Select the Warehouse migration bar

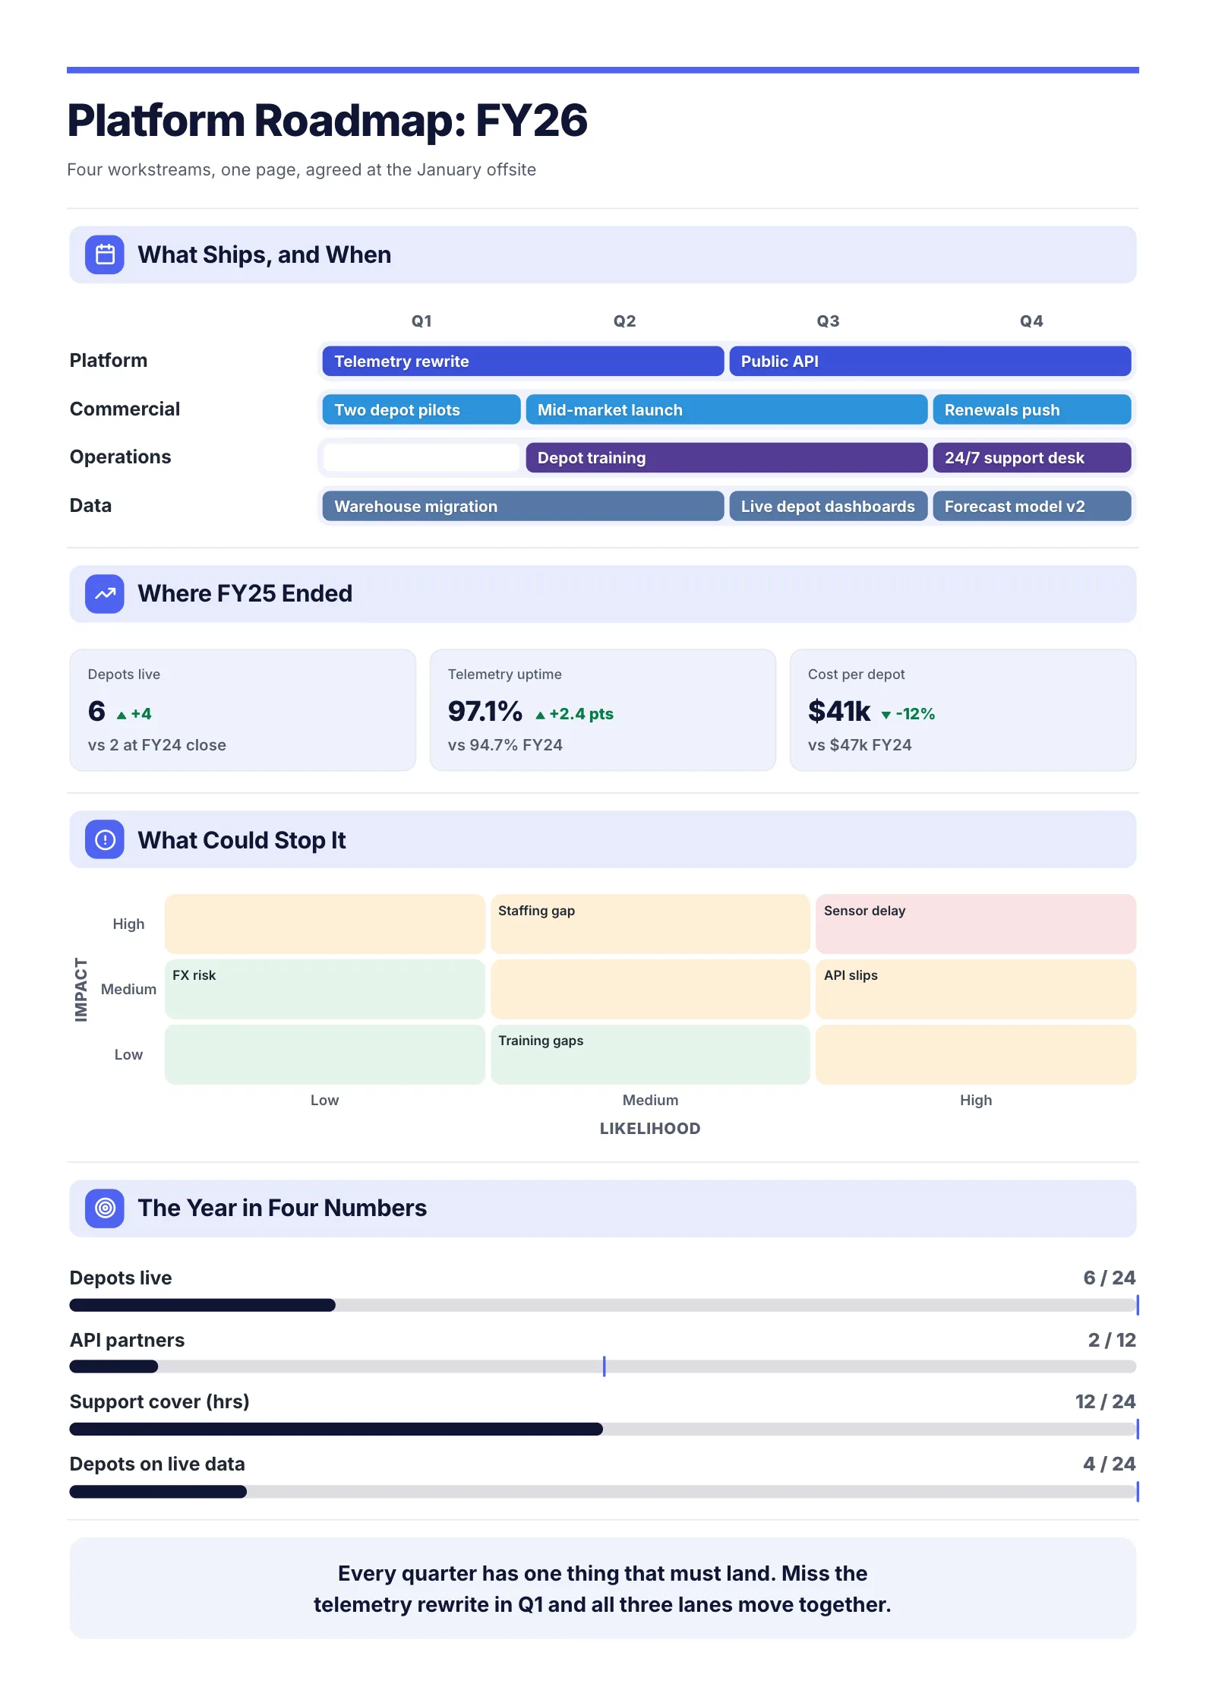point(522,506)
